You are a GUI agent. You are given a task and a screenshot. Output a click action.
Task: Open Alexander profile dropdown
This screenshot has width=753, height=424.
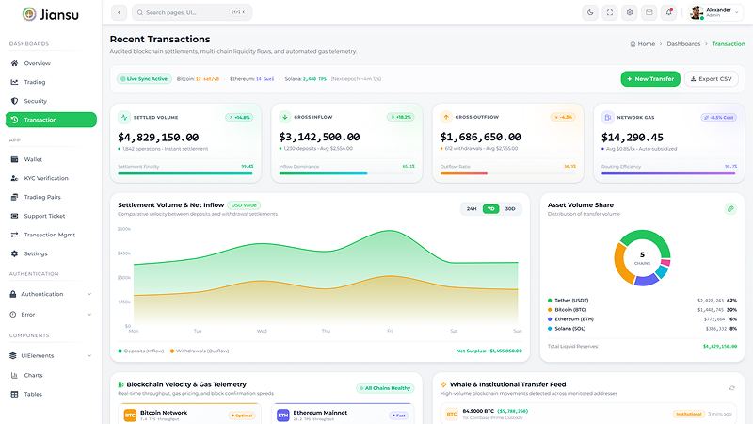(714, 12)
